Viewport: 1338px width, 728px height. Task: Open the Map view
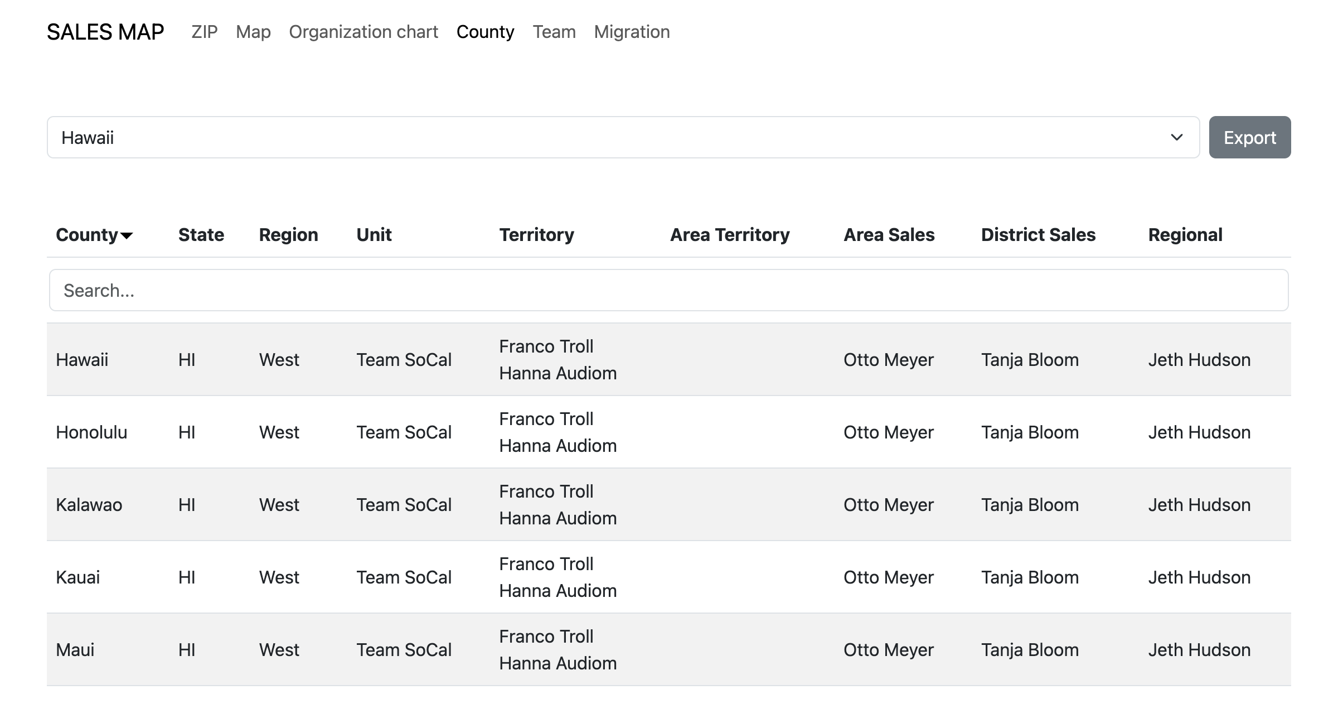coord(253,32)
